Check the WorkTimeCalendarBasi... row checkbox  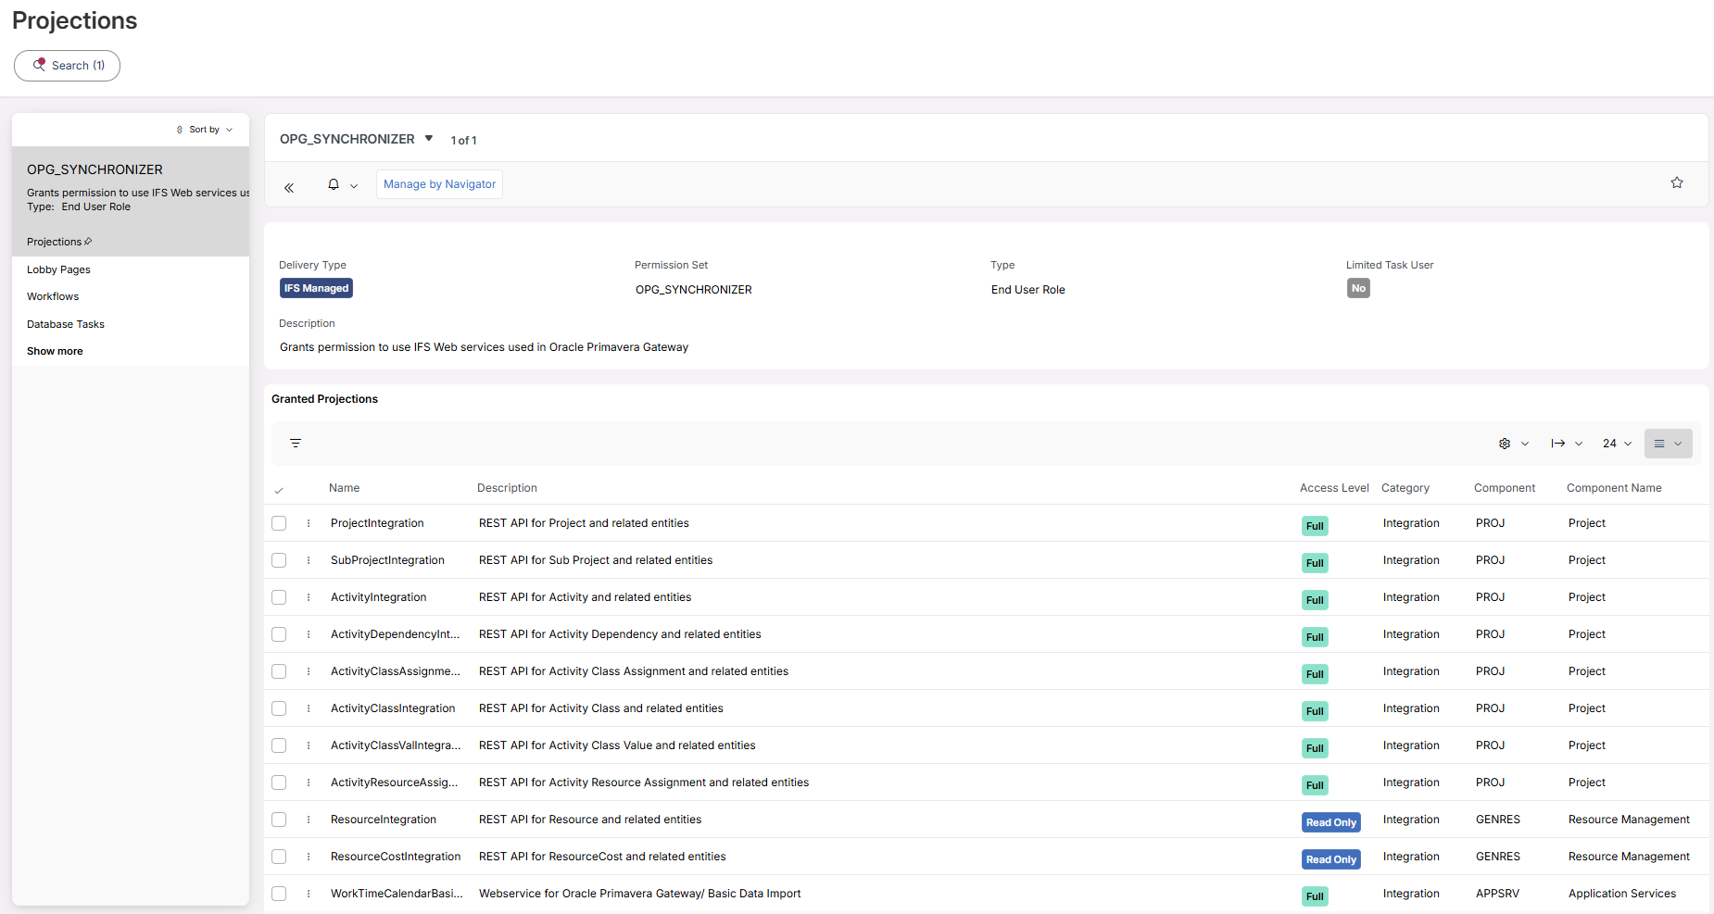coord(279,894)
